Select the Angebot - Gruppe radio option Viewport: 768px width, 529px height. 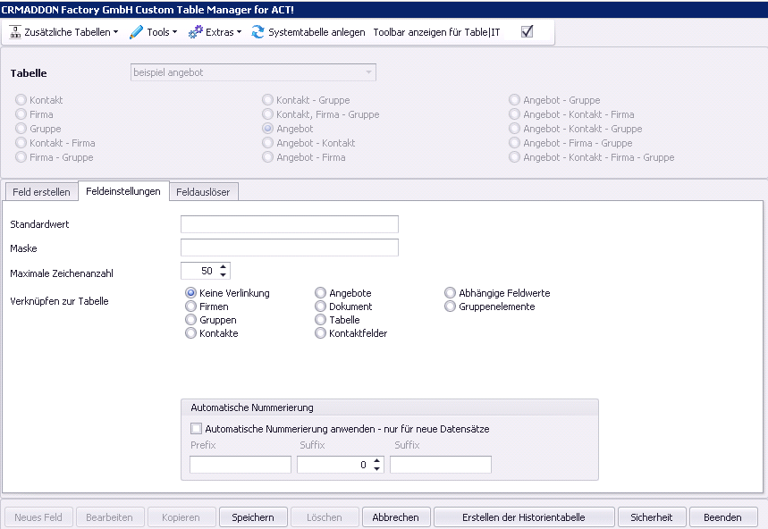[514, 100]
